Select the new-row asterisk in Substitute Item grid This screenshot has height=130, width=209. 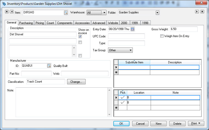pyautogui.click(x=116, y=72)
